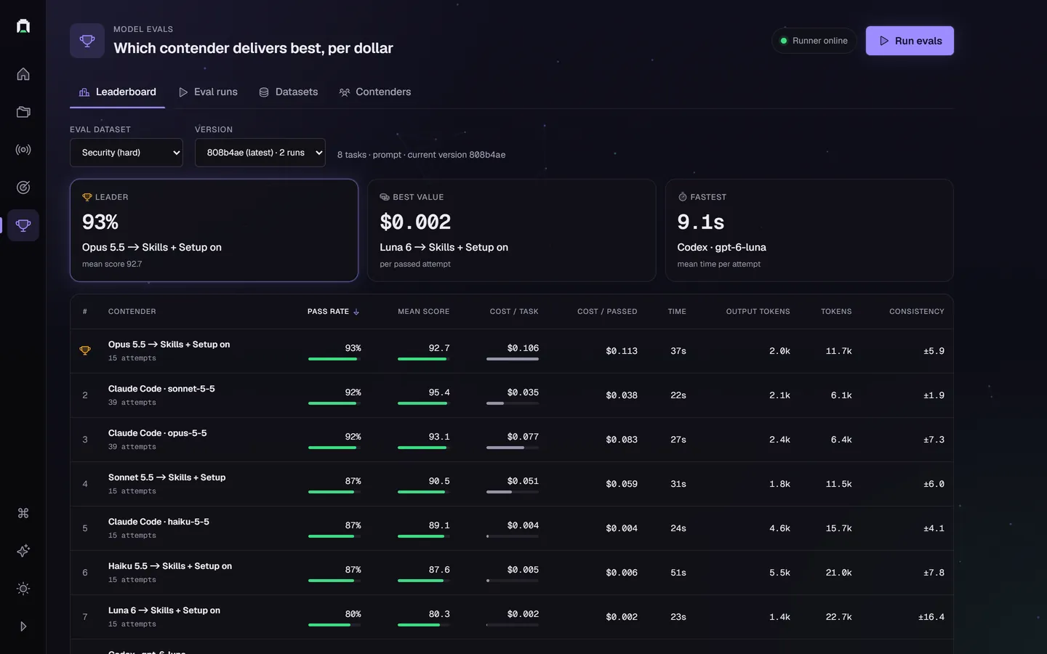
Task: Switch to the Contenders tab
Action: pos(375,92)
